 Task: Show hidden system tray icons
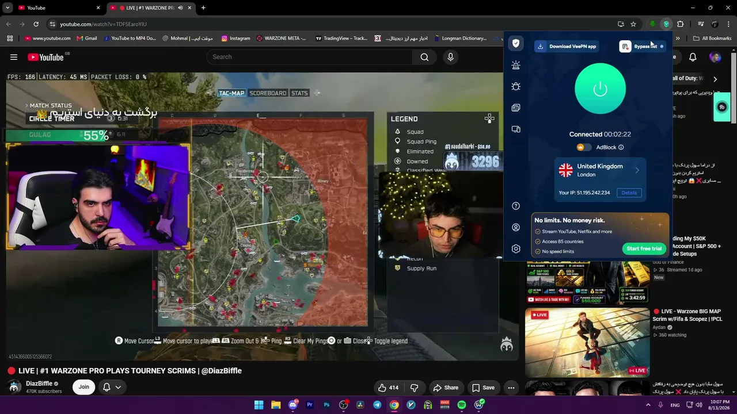tap(648, 405)
